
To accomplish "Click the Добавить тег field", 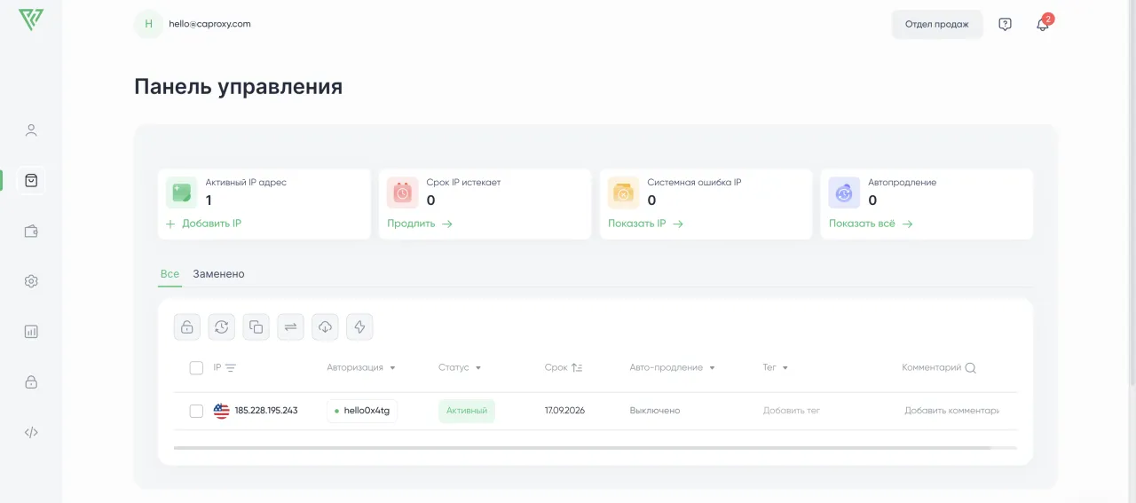I will [792, 411].
